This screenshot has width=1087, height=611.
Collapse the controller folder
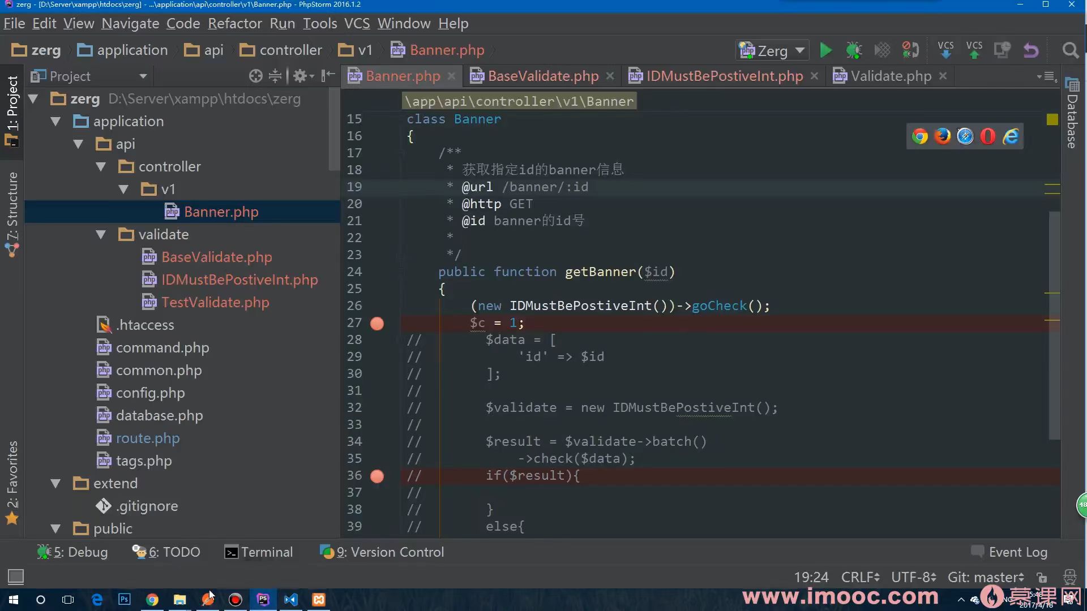pos(101,167)
